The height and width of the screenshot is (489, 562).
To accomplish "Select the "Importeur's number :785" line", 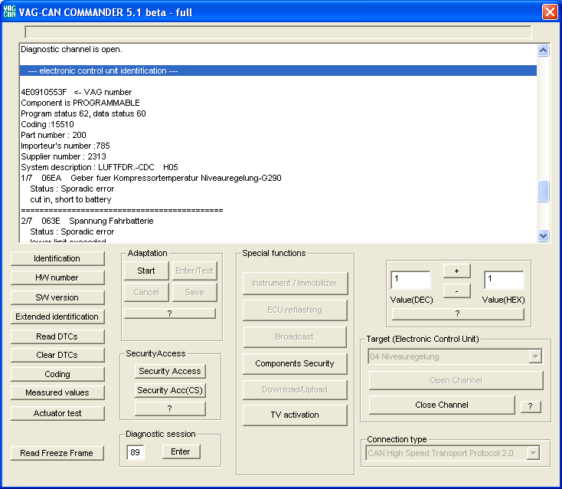I will [x=278, y=146].
